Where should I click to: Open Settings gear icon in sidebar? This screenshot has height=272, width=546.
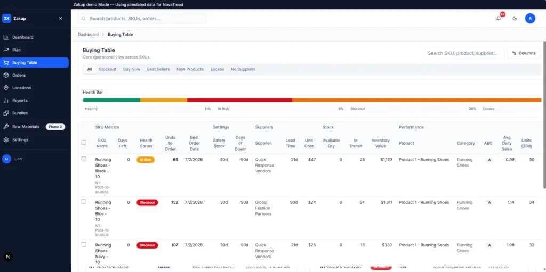point(6,139)
